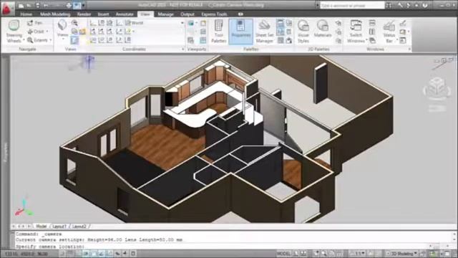Click the MODEL space status bar button
Viewport: 458px width, 258px height.
pyautogui.click(x=283, y=253)
